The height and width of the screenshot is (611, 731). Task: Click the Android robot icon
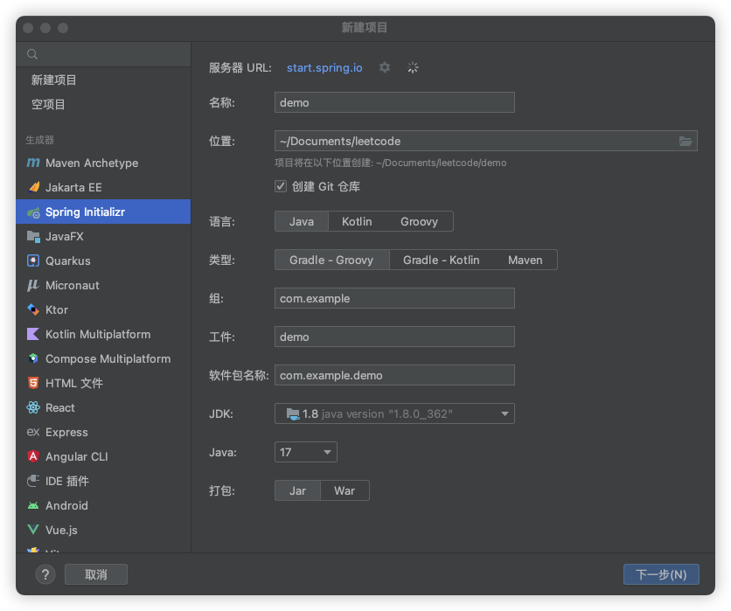(x=33, y=506)
